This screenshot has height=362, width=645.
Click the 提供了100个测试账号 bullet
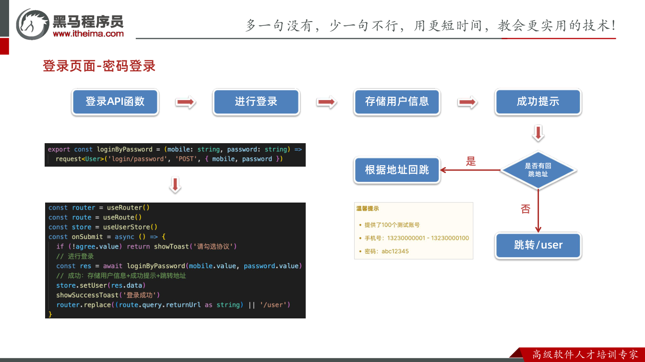tap(392, 225)
